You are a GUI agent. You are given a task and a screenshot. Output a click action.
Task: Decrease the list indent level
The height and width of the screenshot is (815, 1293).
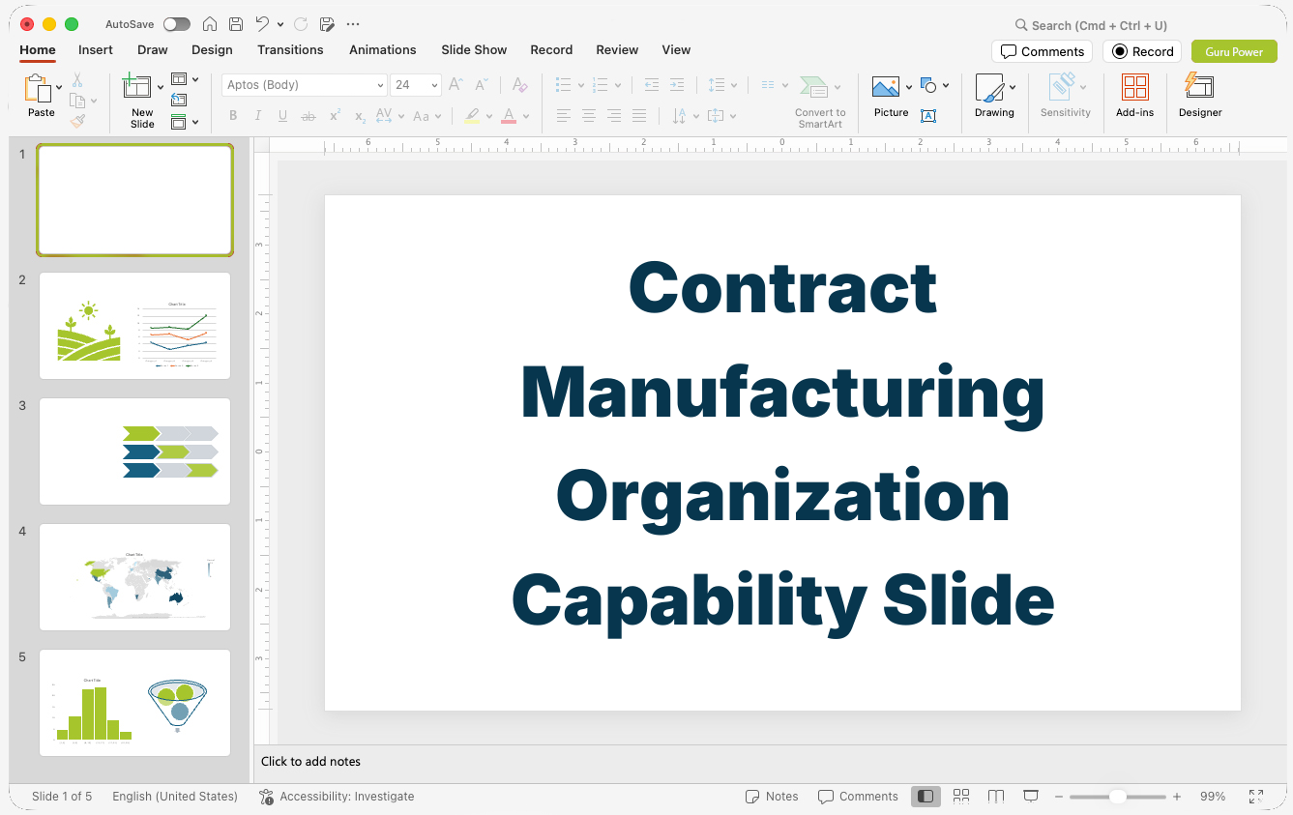pyautogui.click(x=652, y=85)
